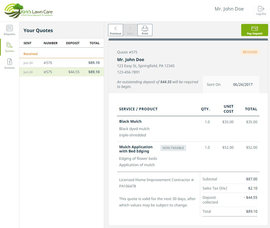
Task: Click the Received group heading
Action: pos(30,54)
